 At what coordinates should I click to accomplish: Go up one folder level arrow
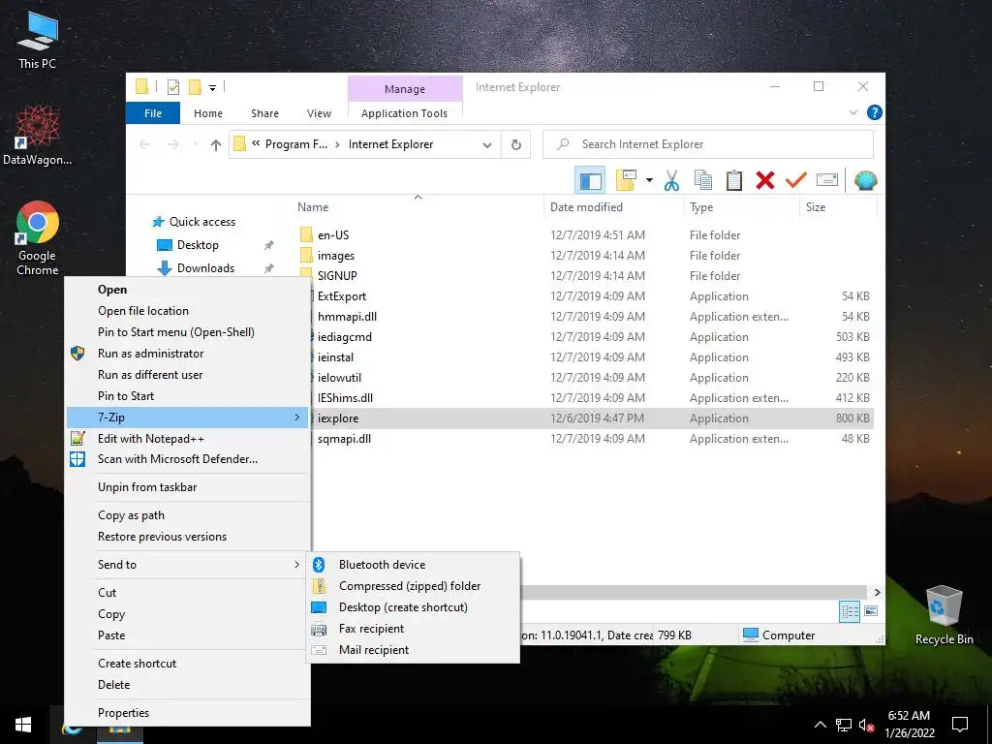click(216, 145)
